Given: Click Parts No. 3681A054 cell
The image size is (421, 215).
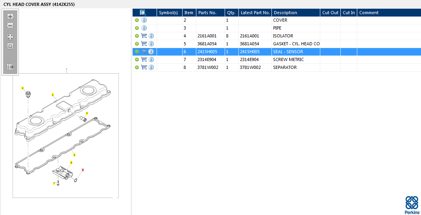Looking at the screenshot, I should point(210,44).
